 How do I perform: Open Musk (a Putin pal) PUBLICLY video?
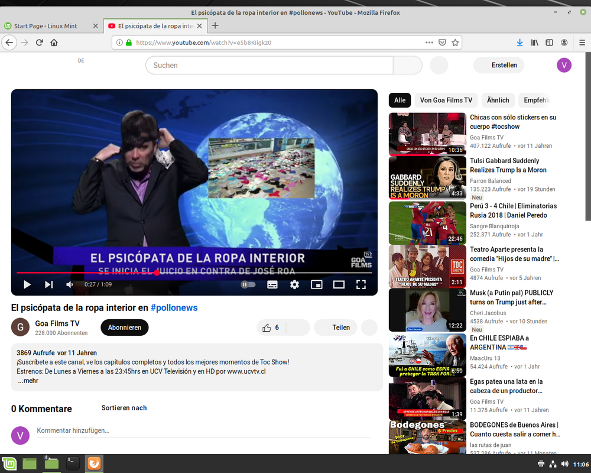tap(511, 297)
